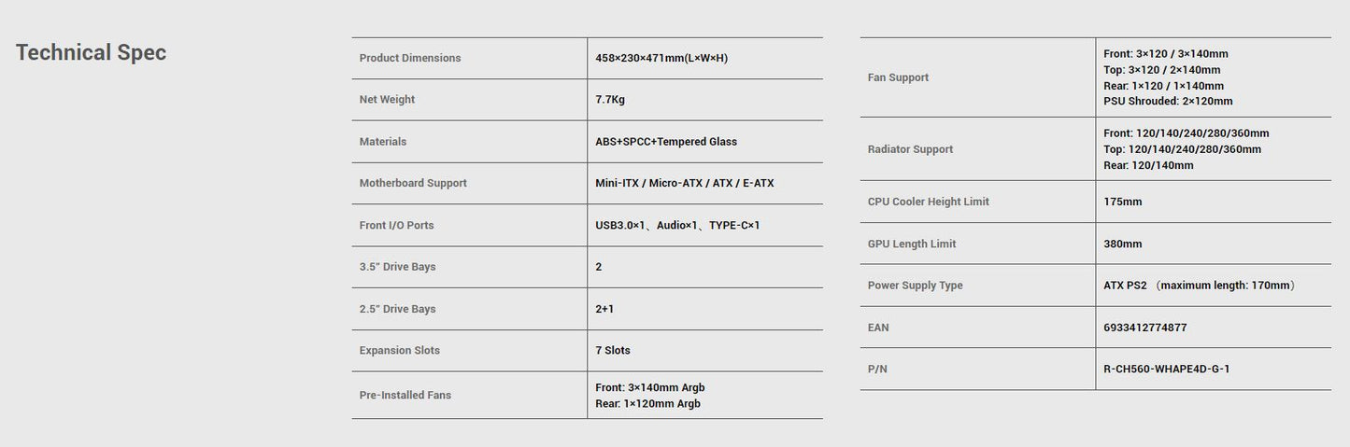Click the 3.5" Drive Bays label
Viewport: 1350px width, 447px height.
397,267
